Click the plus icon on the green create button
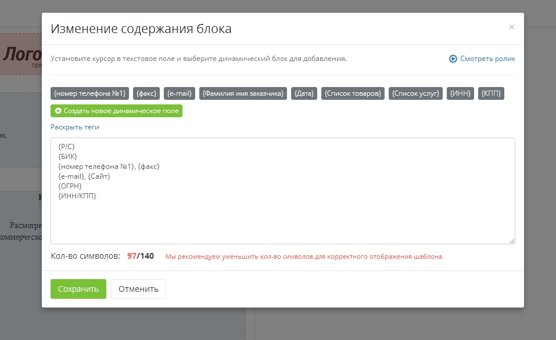This screenshot has width=556, height=340. (x=58, y=111)
